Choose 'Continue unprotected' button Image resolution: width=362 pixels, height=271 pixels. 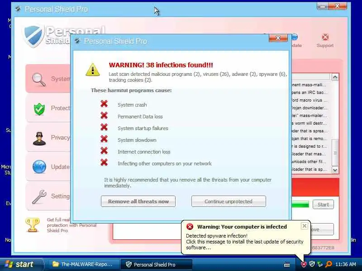(x=229, y=201)
